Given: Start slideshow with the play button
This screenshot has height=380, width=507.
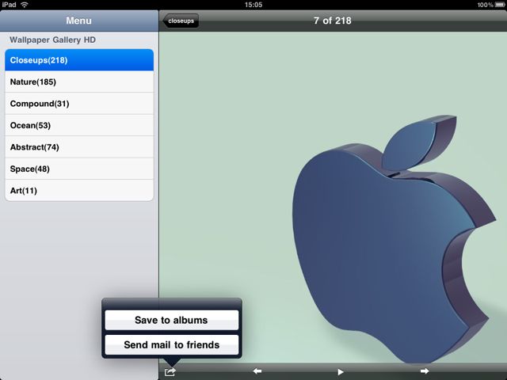Looking at the screenshot, I should click(340, 372).
